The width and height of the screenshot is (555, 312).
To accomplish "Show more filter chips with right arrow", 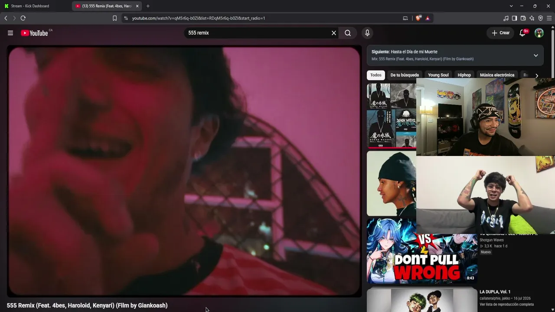I will click(x=537, y=75).
